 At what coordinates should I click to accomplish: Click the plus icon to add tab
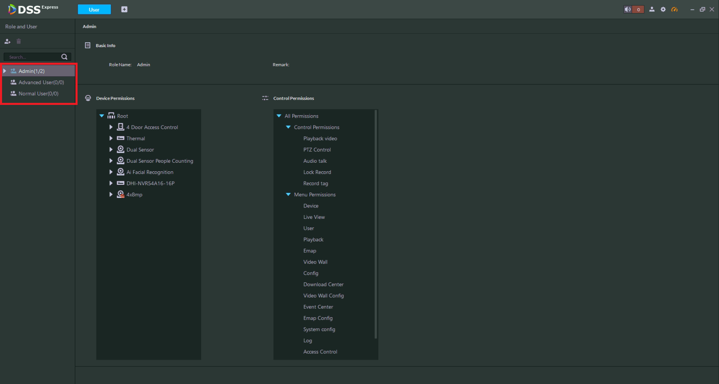124,9
